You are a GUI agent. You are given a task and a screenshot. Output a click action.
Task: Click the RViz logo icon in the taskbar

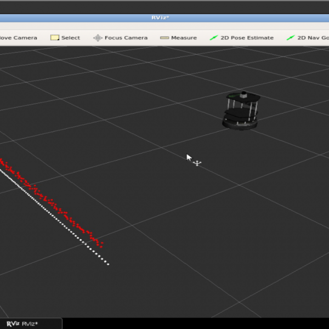click(x=13, y=324)
